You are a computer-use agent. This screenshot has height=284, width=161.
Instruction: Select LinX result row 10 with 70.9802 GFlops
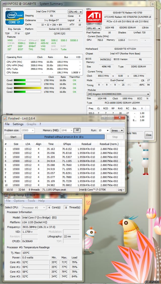(62, 185)
